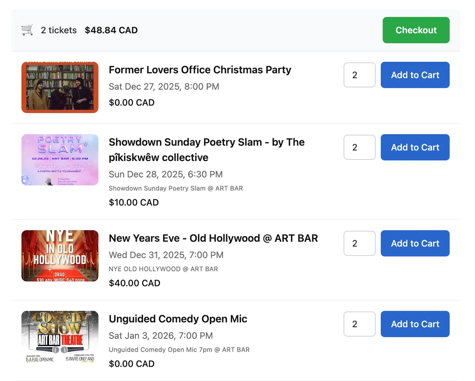Viewport: 475px width, 381px height.
Task: Add New Years Eve Old Hollywood to cart
Action: [x=415, y=244]
